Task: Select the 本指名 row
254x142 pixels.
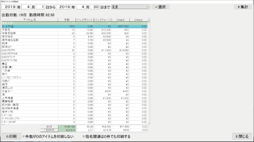Action: pos(75,30)
